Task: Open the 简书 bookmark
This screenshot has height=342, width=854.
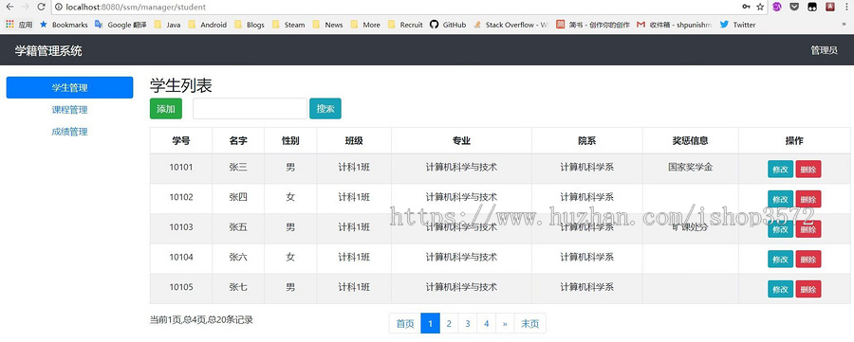Action: click(593, 25)
